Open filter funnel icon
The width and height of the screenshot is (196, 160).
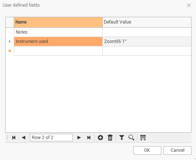click(x=121, y=138)
